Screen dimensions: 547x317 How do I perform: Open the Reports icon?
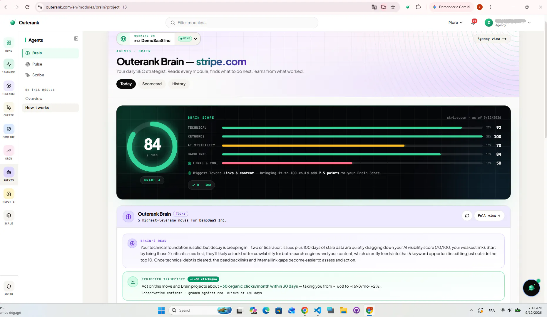click(9, 194)
